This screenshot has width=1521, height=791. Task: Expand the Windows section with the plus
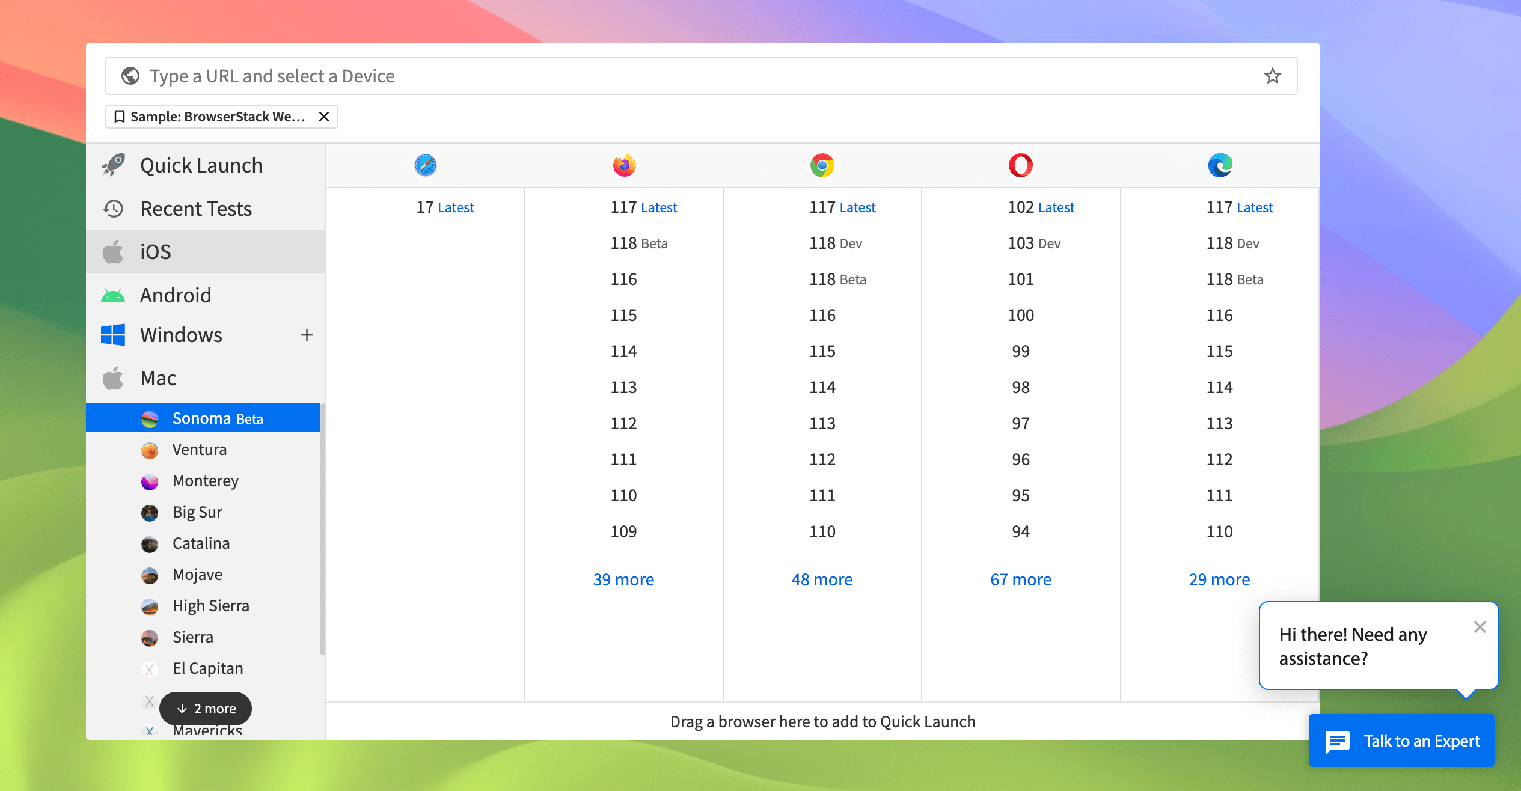[307, 335]
